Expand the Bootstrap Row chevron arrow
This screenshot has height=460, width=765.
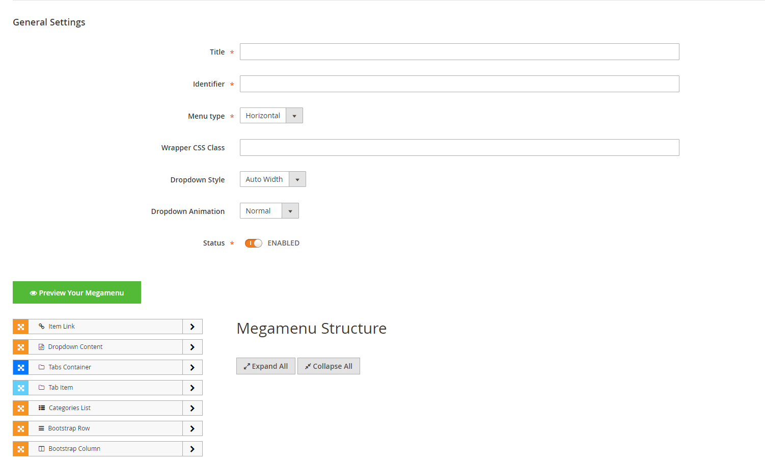click(x=193, y=428)
